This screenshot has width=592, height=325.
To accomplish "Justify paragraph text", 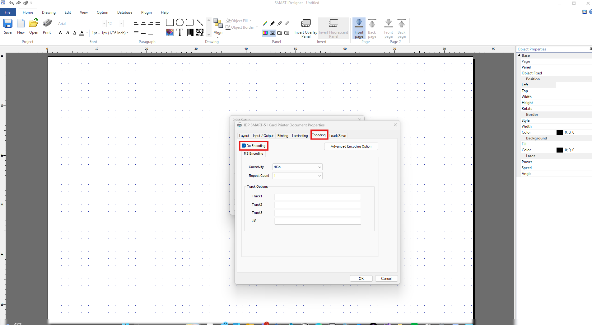I will click(158, 24).
